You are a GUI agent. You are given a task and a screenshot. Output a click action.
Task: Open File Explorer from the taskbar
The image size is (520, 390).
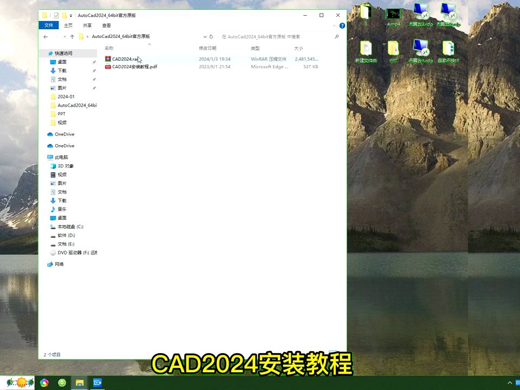(x=80, y=382)
